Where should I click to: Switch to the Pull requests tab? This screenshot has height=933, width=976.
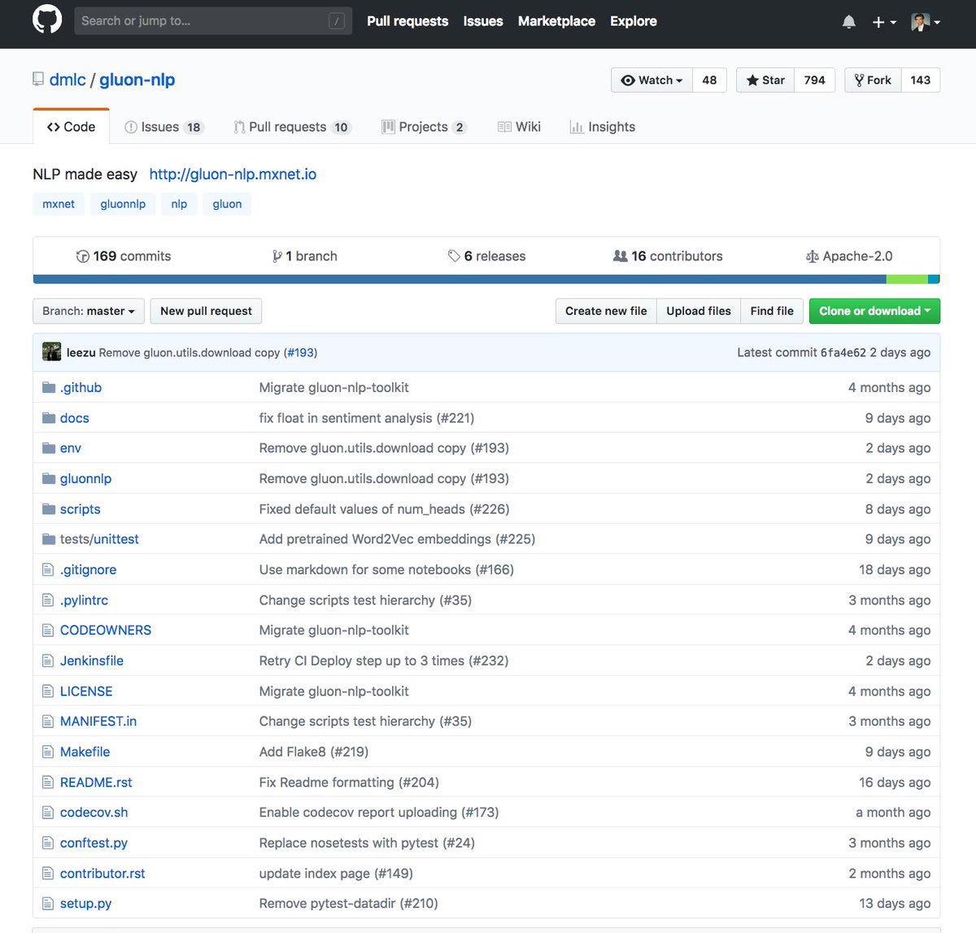pos(291,127)
